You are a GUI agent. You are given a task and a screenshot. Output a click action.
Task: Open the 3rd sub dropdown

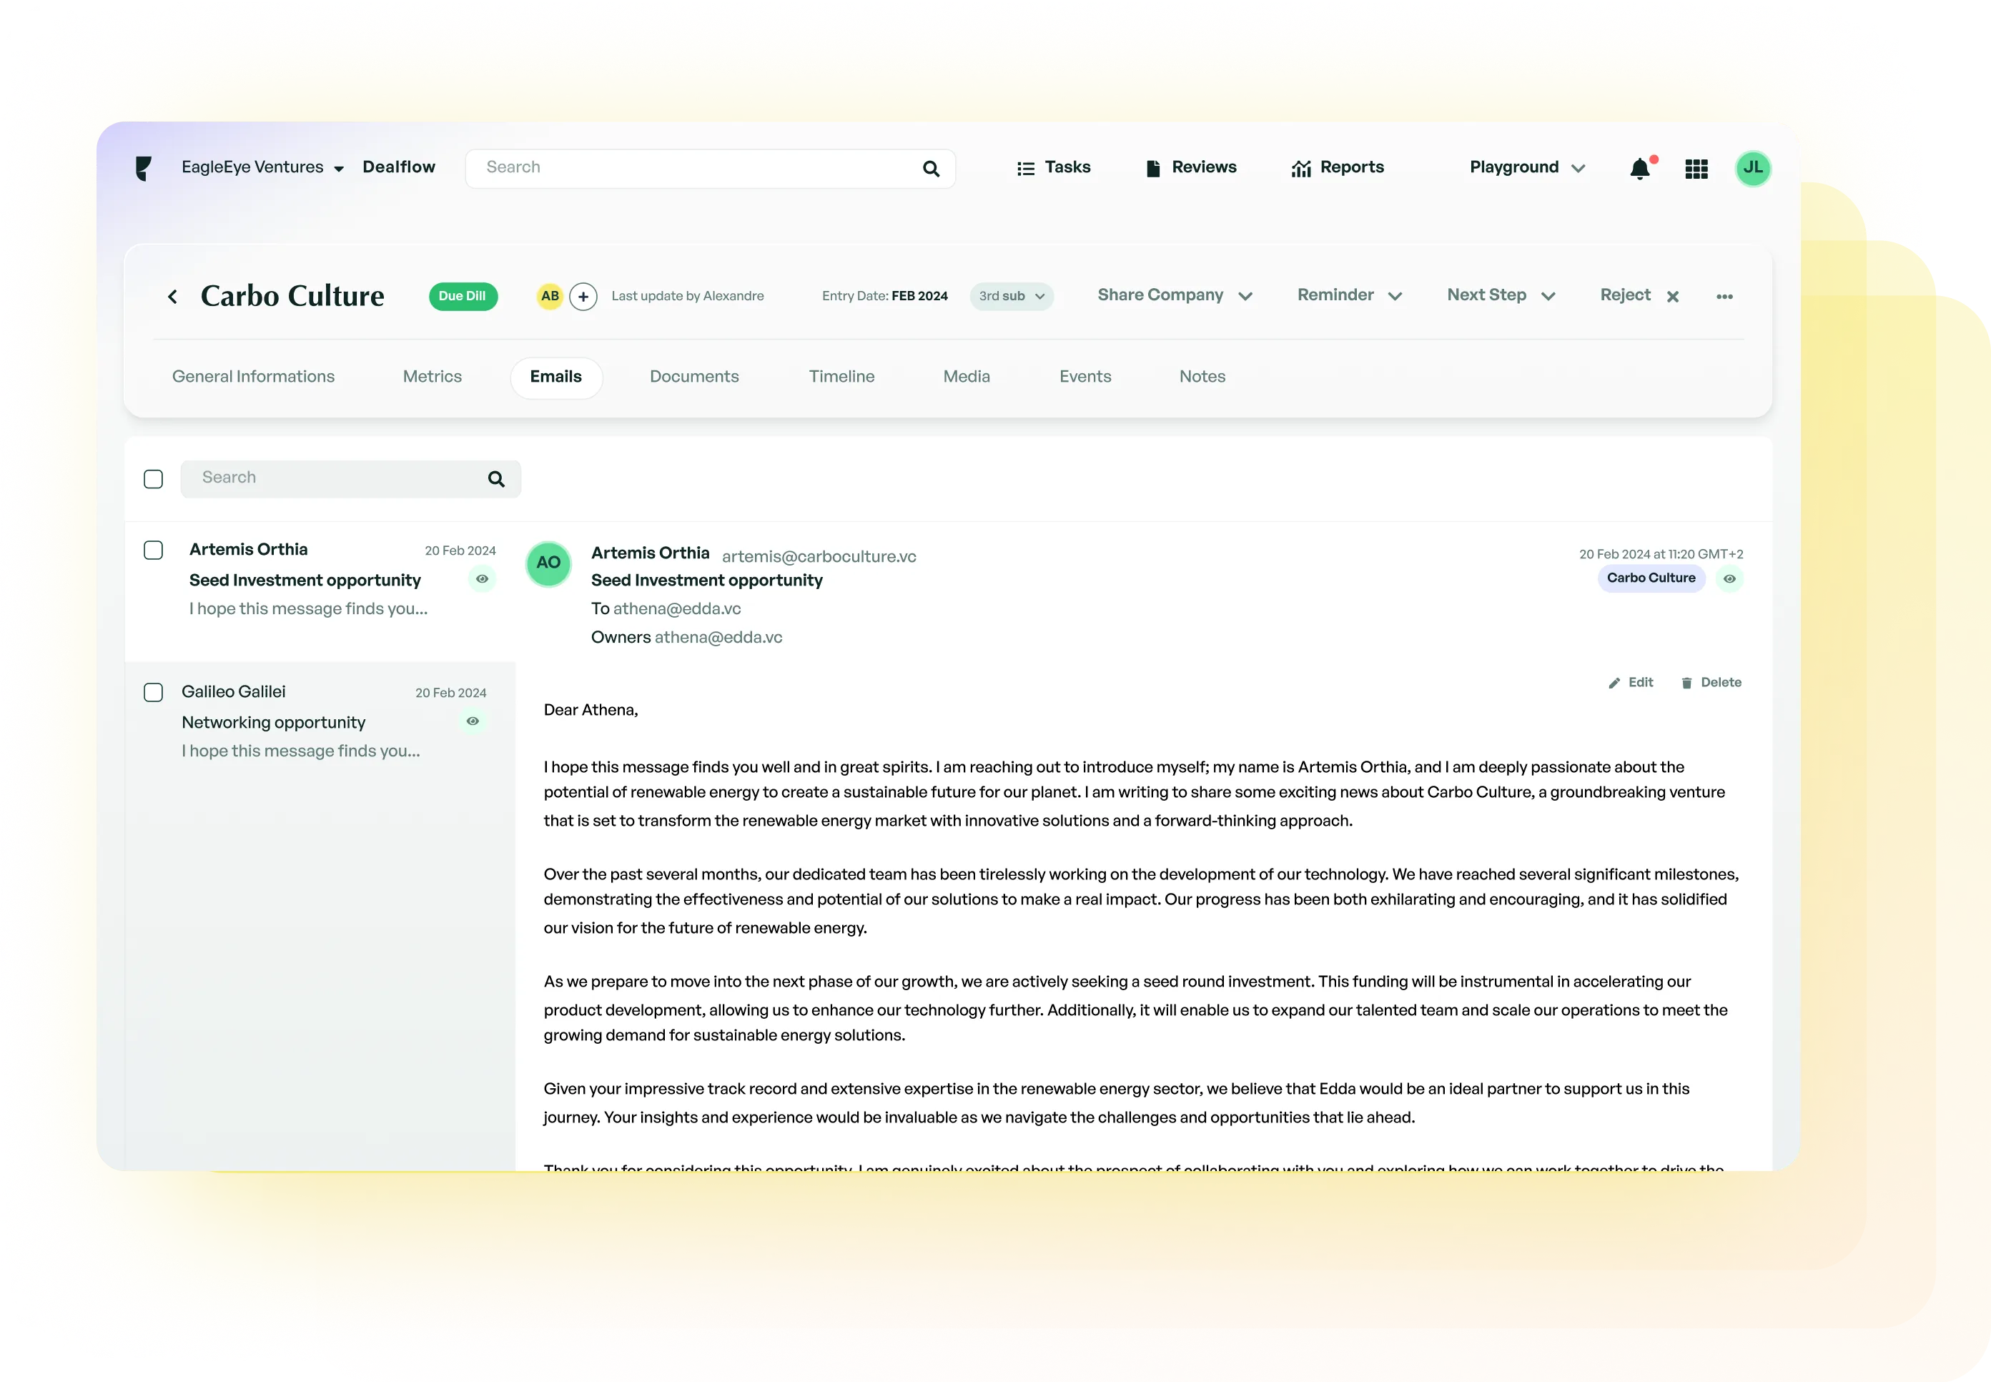[1010, 296]
